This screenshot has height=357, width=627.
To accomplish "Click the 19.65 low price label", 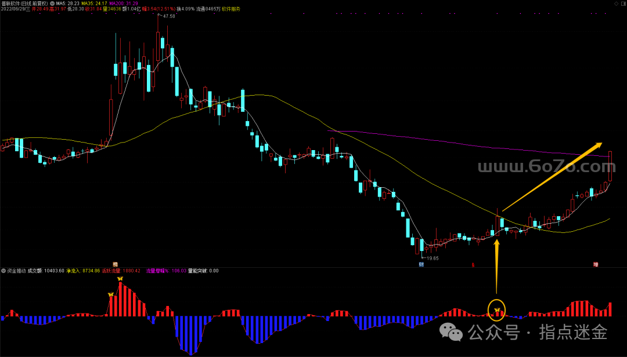I will click(433, 258).
